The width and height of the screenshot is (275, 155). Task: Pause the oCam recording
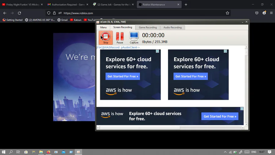[120, 38]
